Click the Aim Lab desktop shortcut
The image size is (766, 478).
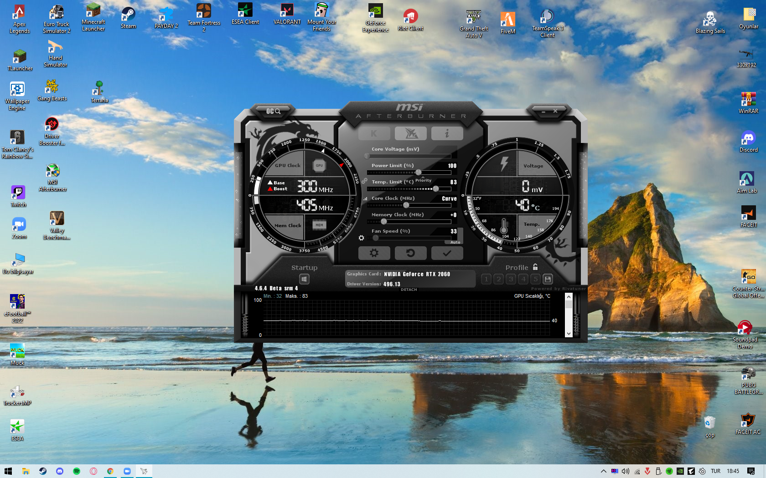coord(747,183)
